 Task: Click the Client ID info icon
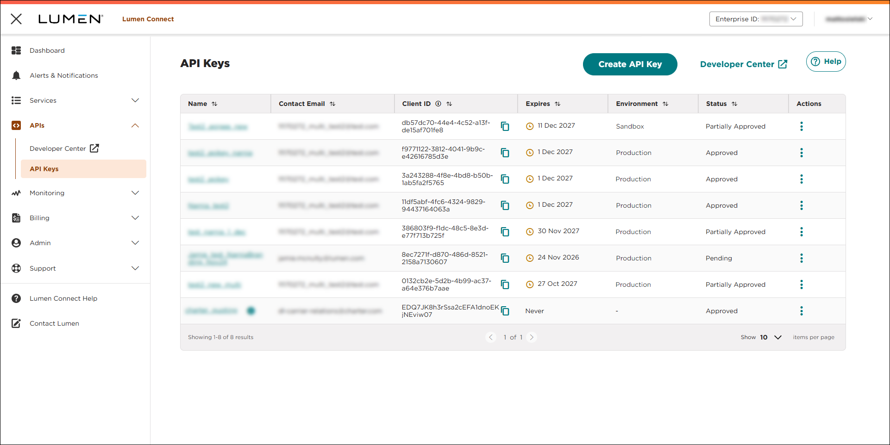438,104
